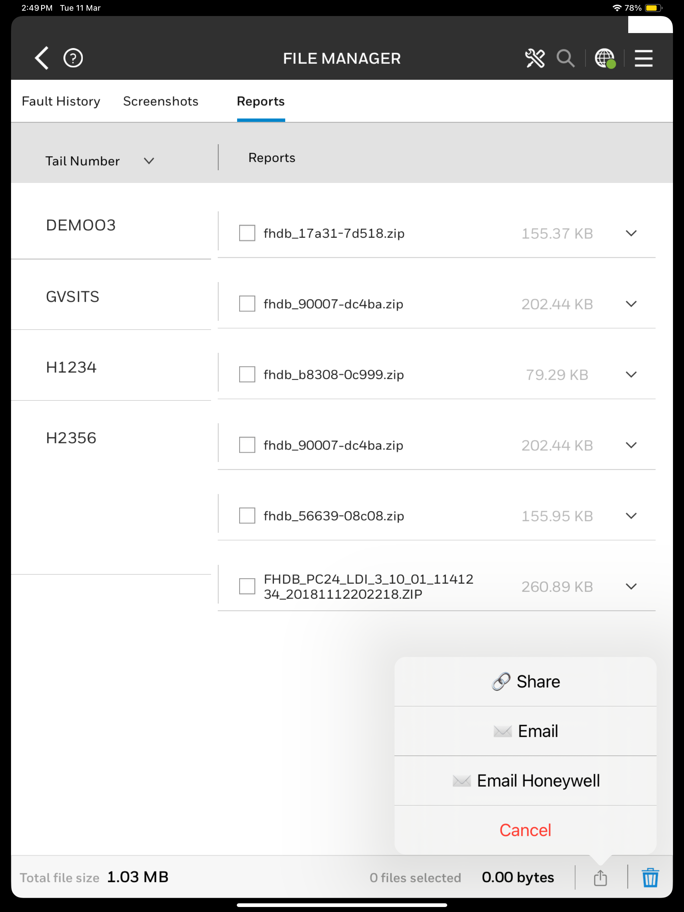
Task: Tap the battery indicator in status bar
Action: point(653,8)
